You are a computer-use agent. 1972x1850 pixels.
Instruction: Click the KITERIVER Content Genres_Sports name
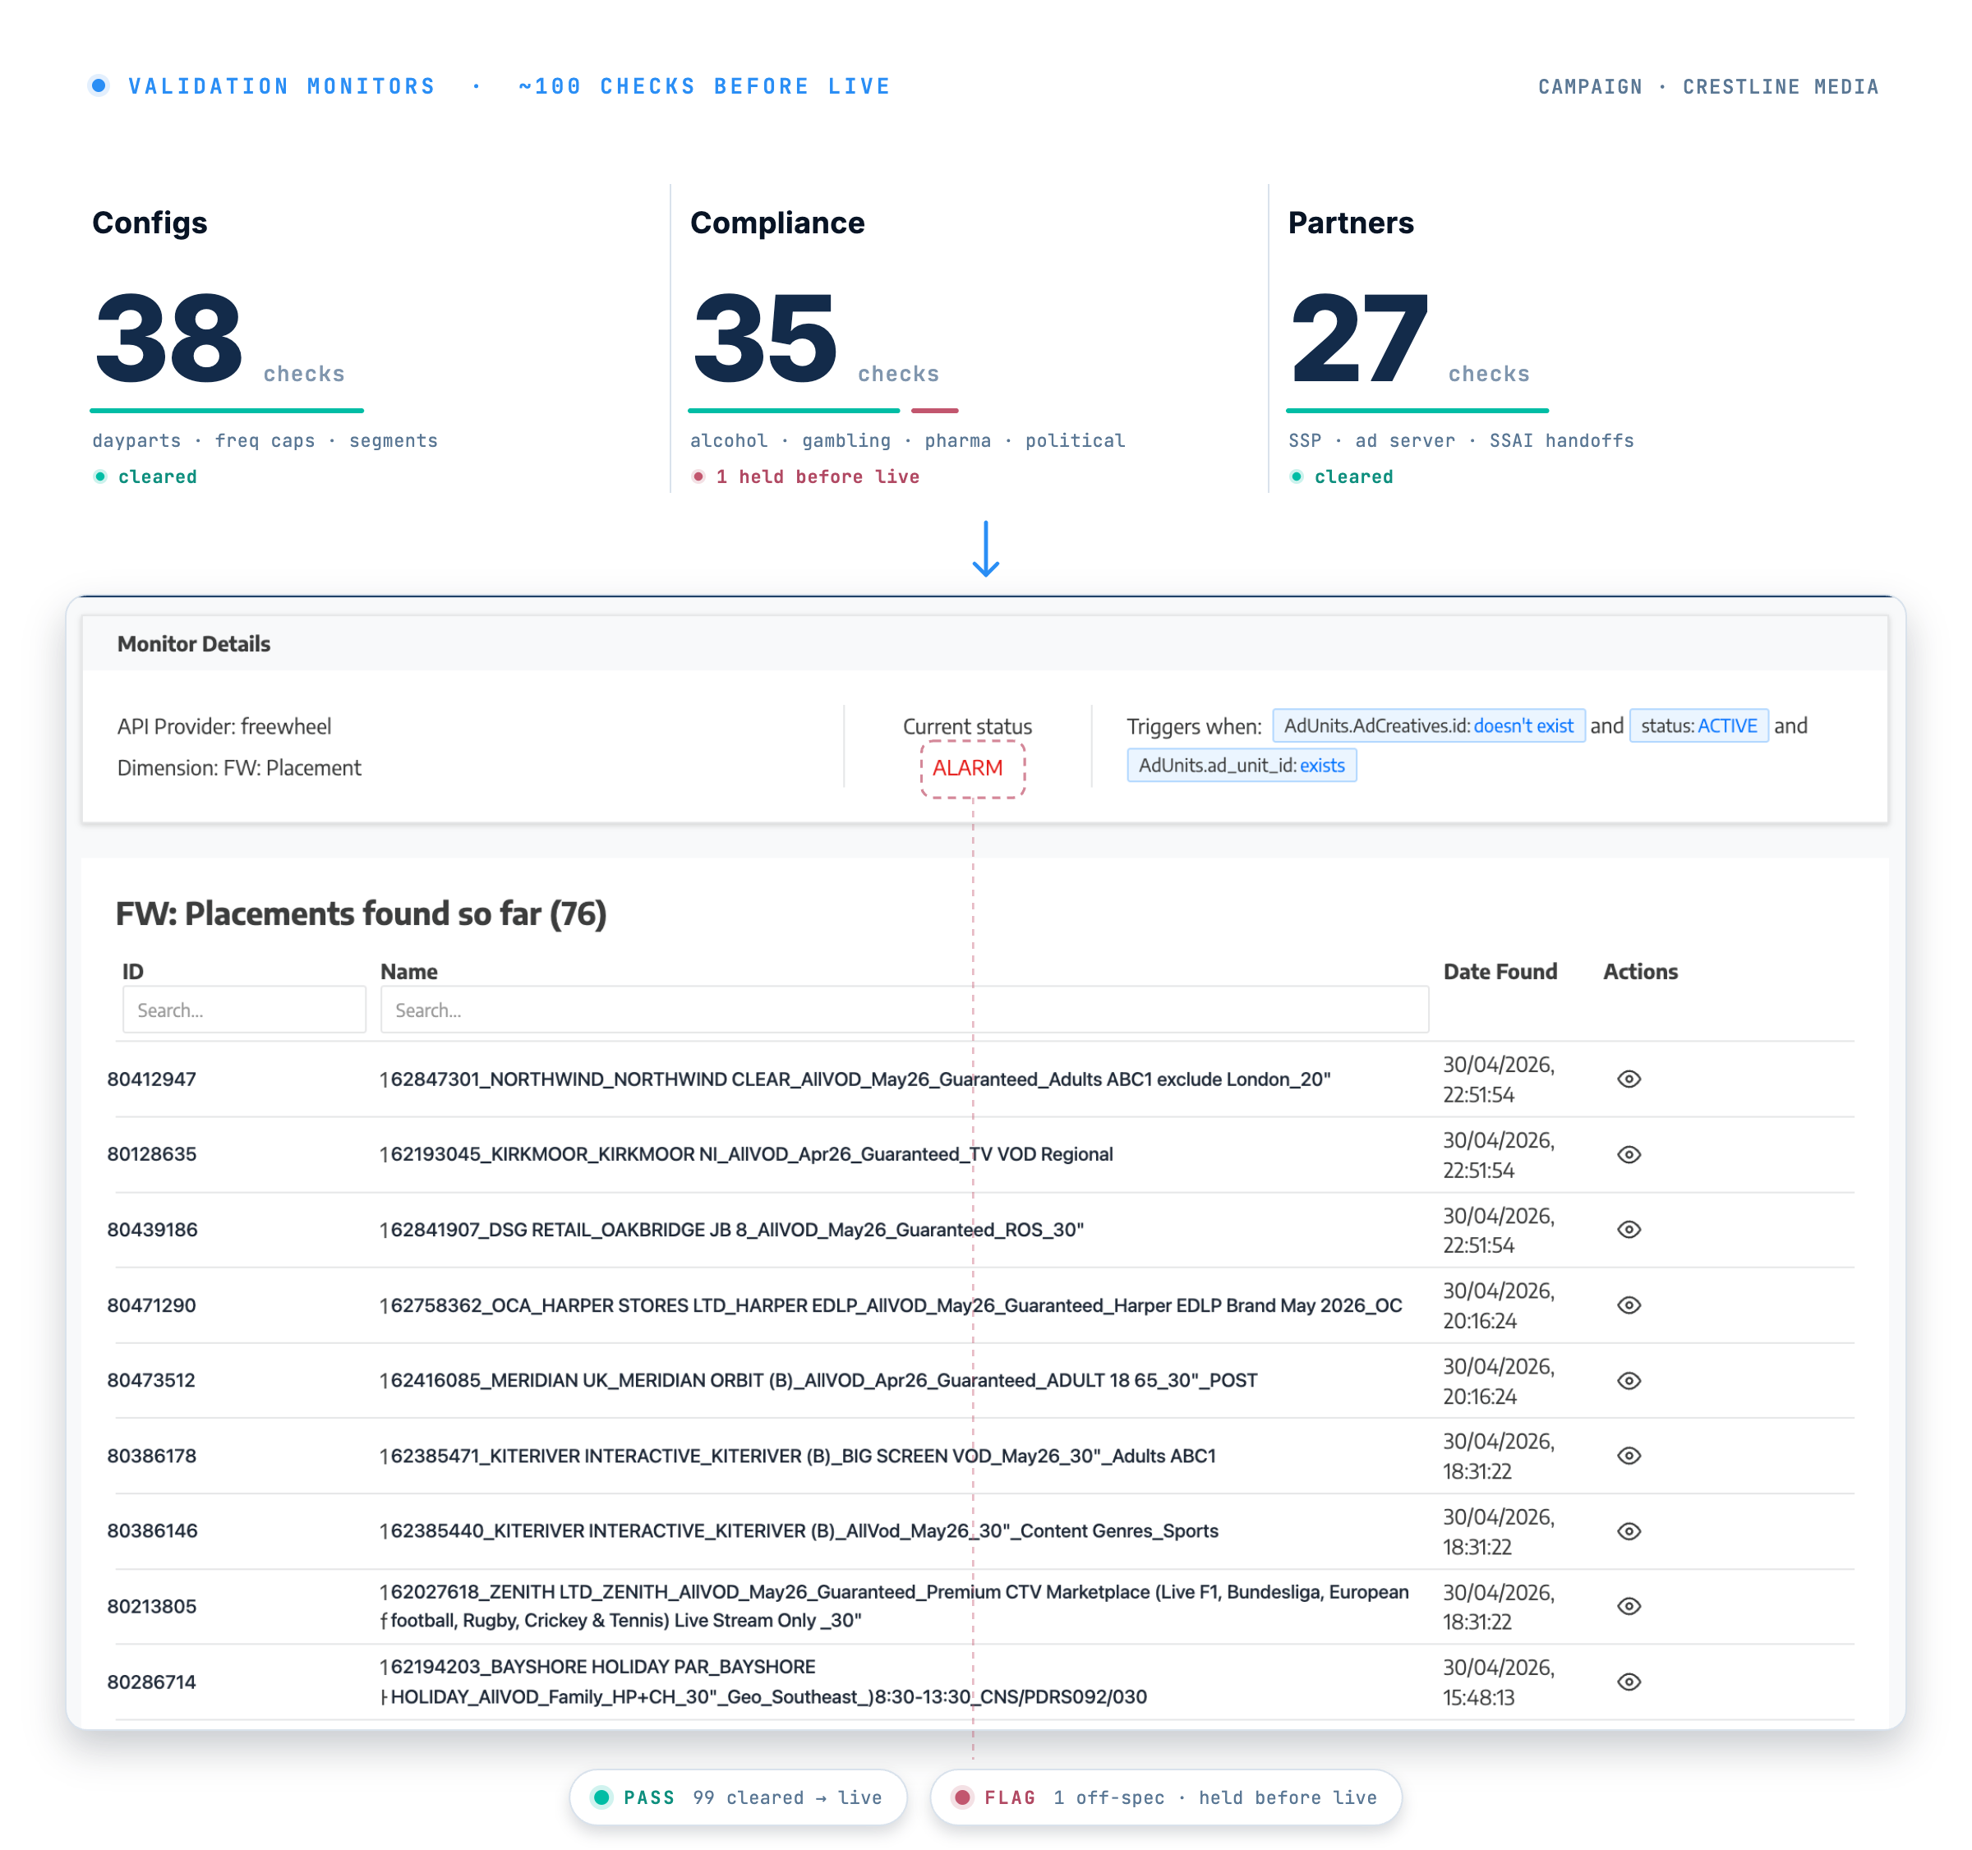(x=799, y=1530)
